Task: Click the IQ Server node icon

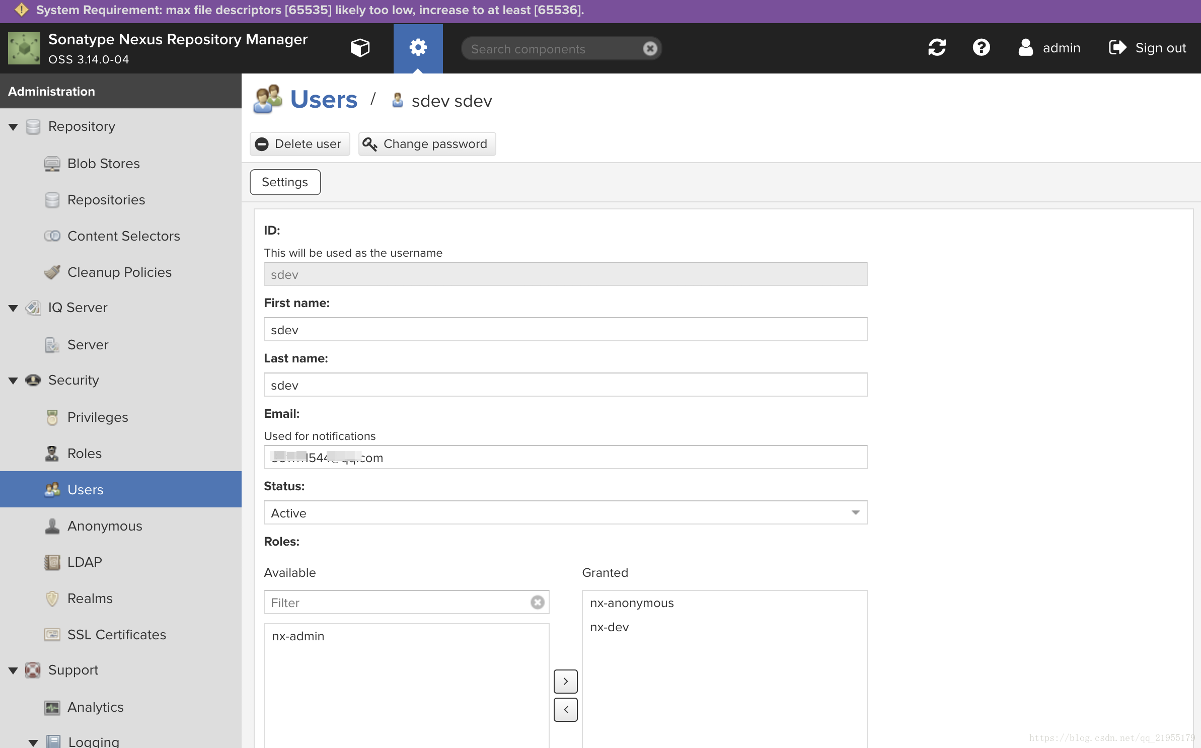Action: [33, 308]
